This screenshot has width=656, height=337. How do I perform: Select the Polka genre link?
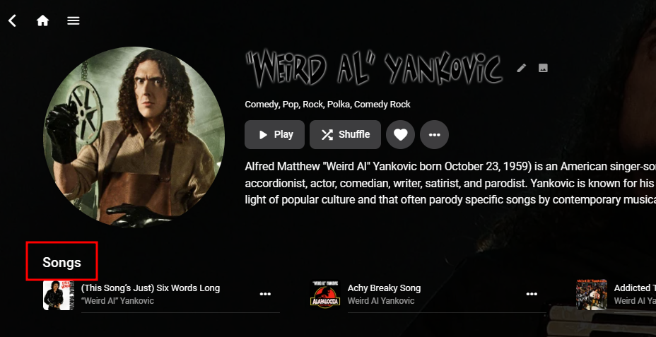339,105
